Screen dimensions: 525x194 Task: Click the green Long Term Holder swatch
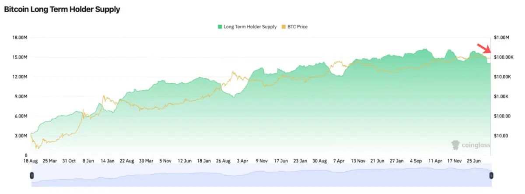(x=219, y=27)
